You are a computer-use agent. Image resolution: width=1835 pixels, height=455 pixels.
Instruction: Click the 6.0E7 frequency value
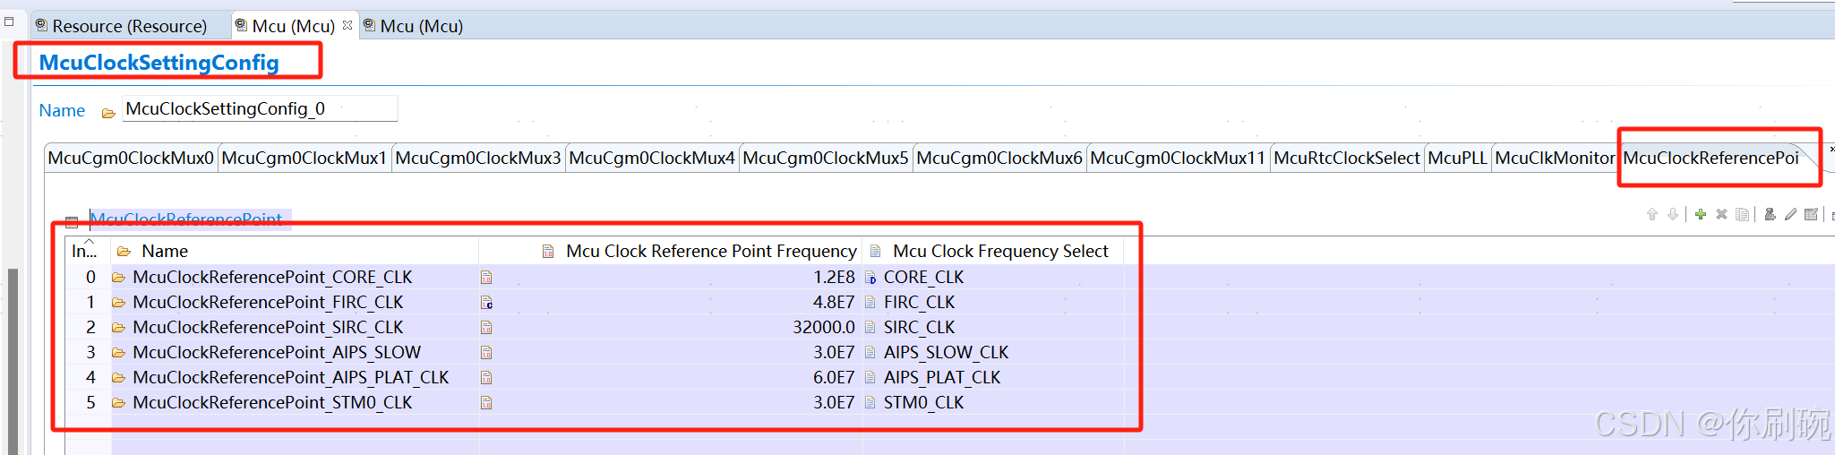click(x=834, y=378)
